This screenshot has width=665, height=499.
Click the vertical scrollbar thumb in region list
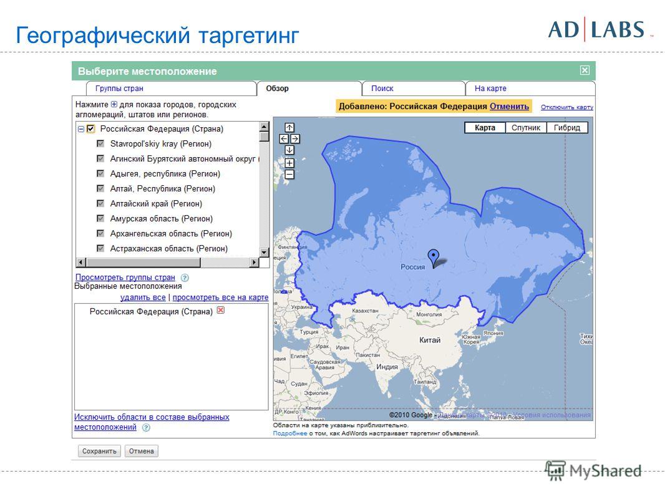click(265, 137)
